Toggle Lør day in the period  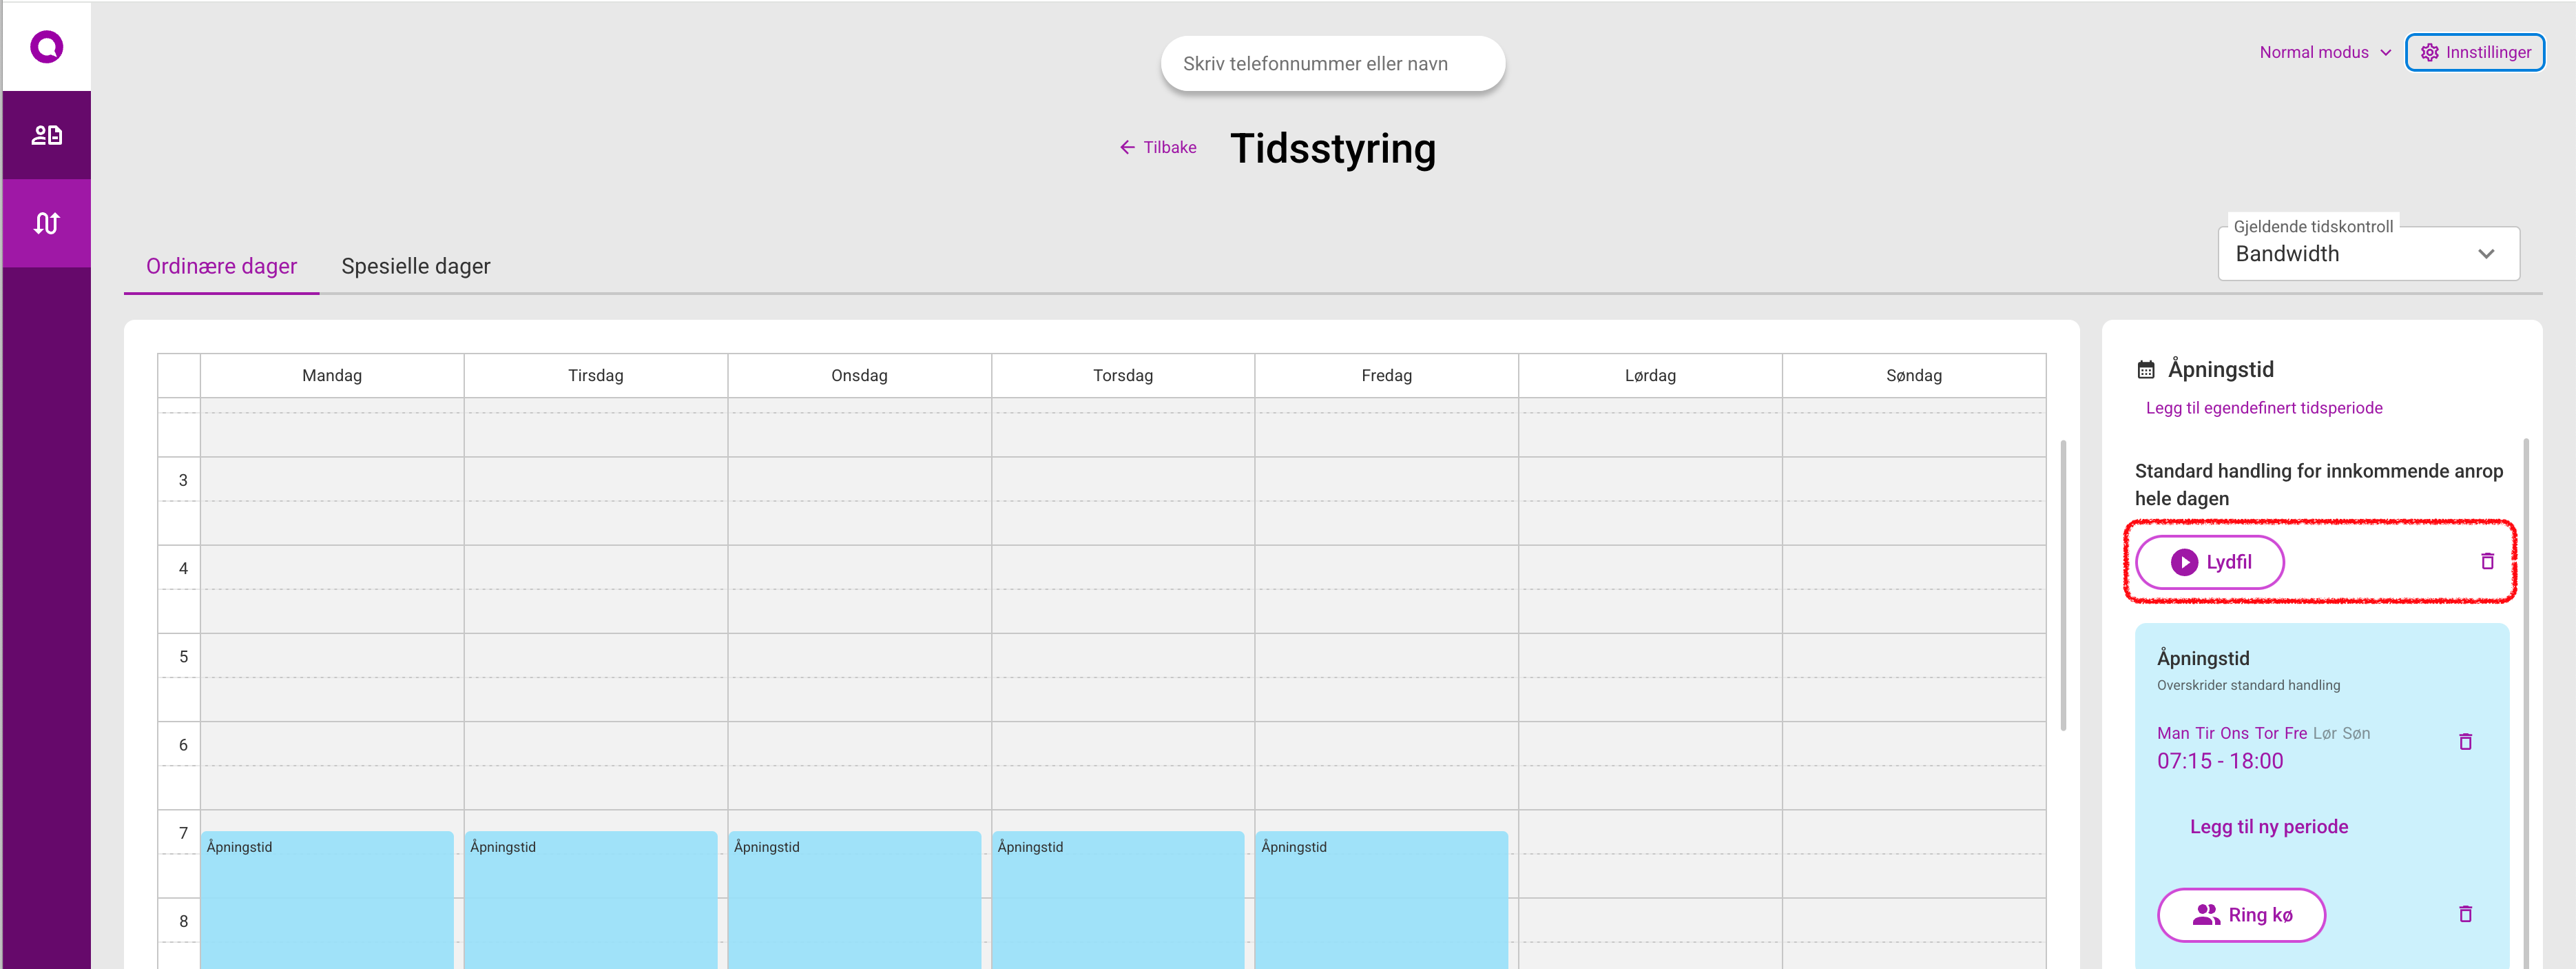pos(2325,733)
